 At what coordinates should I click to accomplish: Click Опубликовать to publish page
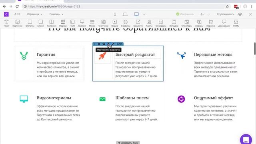(x=225, y=14)
